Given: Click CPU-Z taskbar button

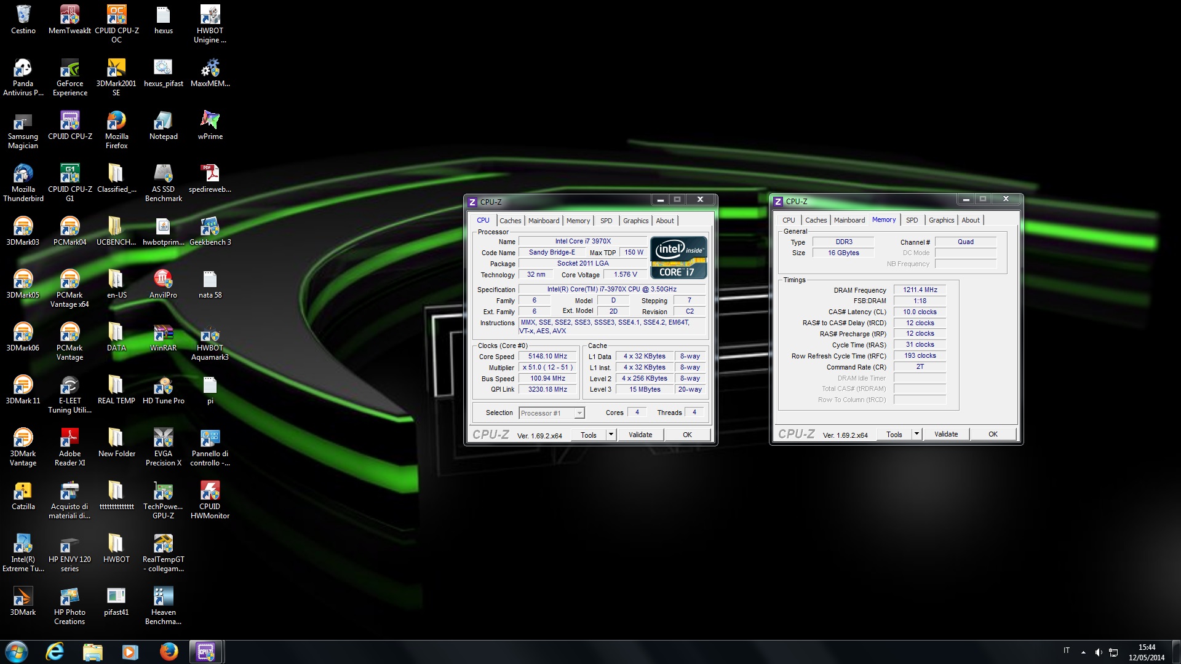Looking at the screenshot, I should click(x=205, y=652).
